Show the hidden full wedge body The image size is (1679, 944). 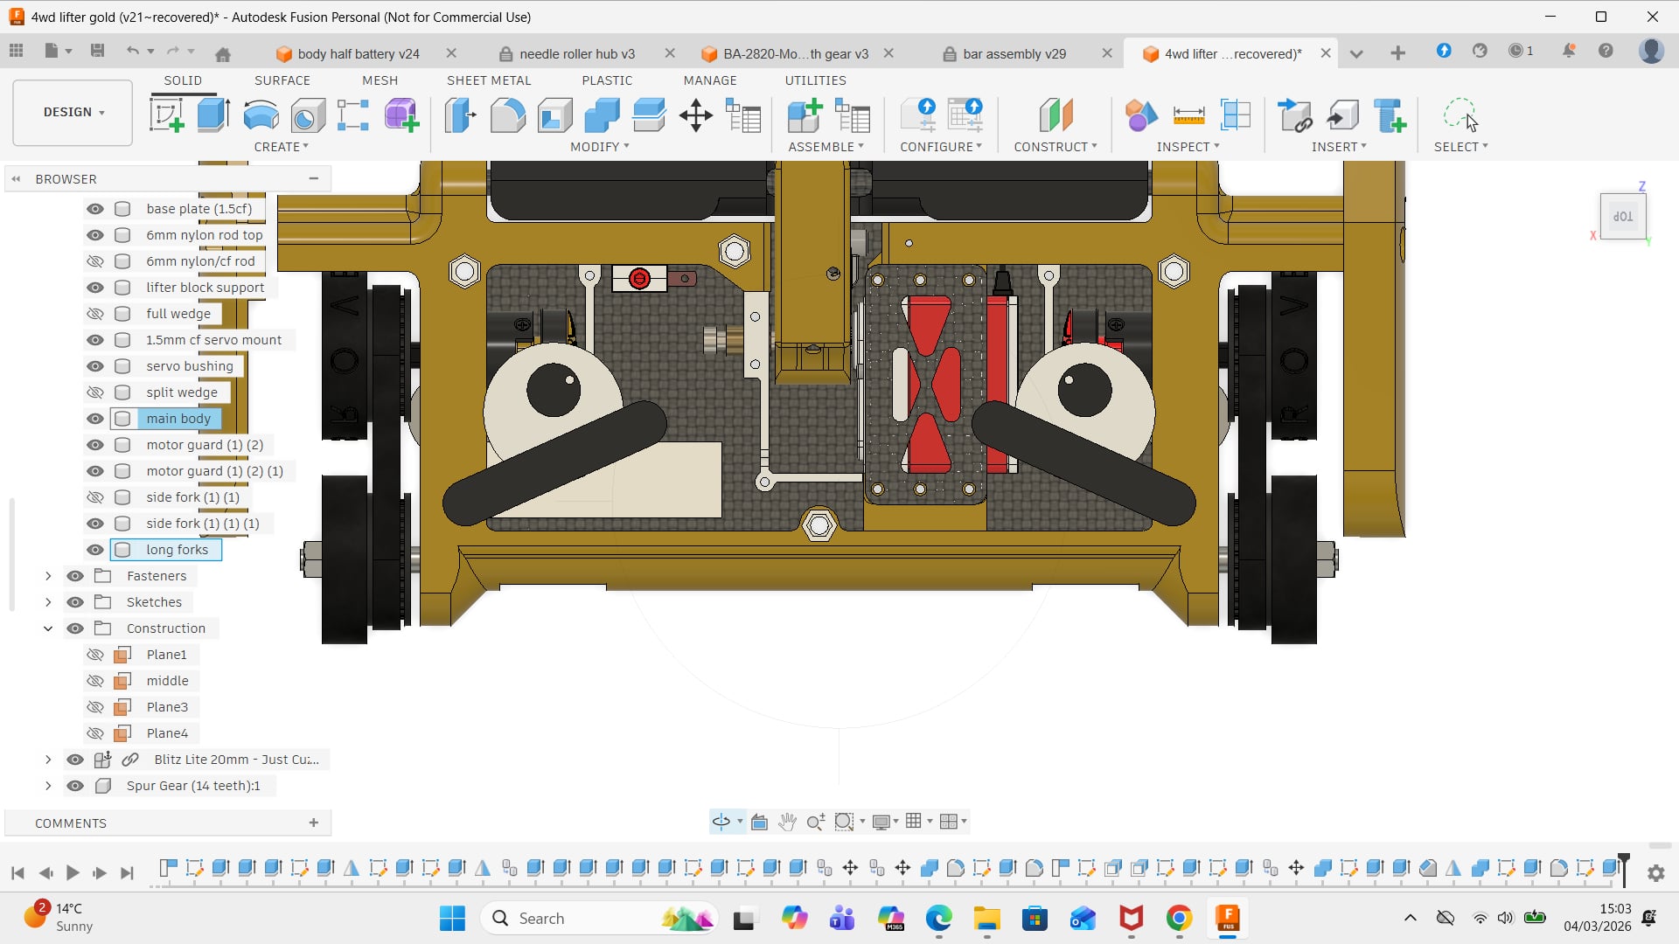point(95,314)
